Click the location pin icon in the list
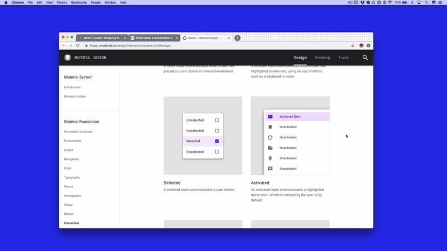 (270, 158)
